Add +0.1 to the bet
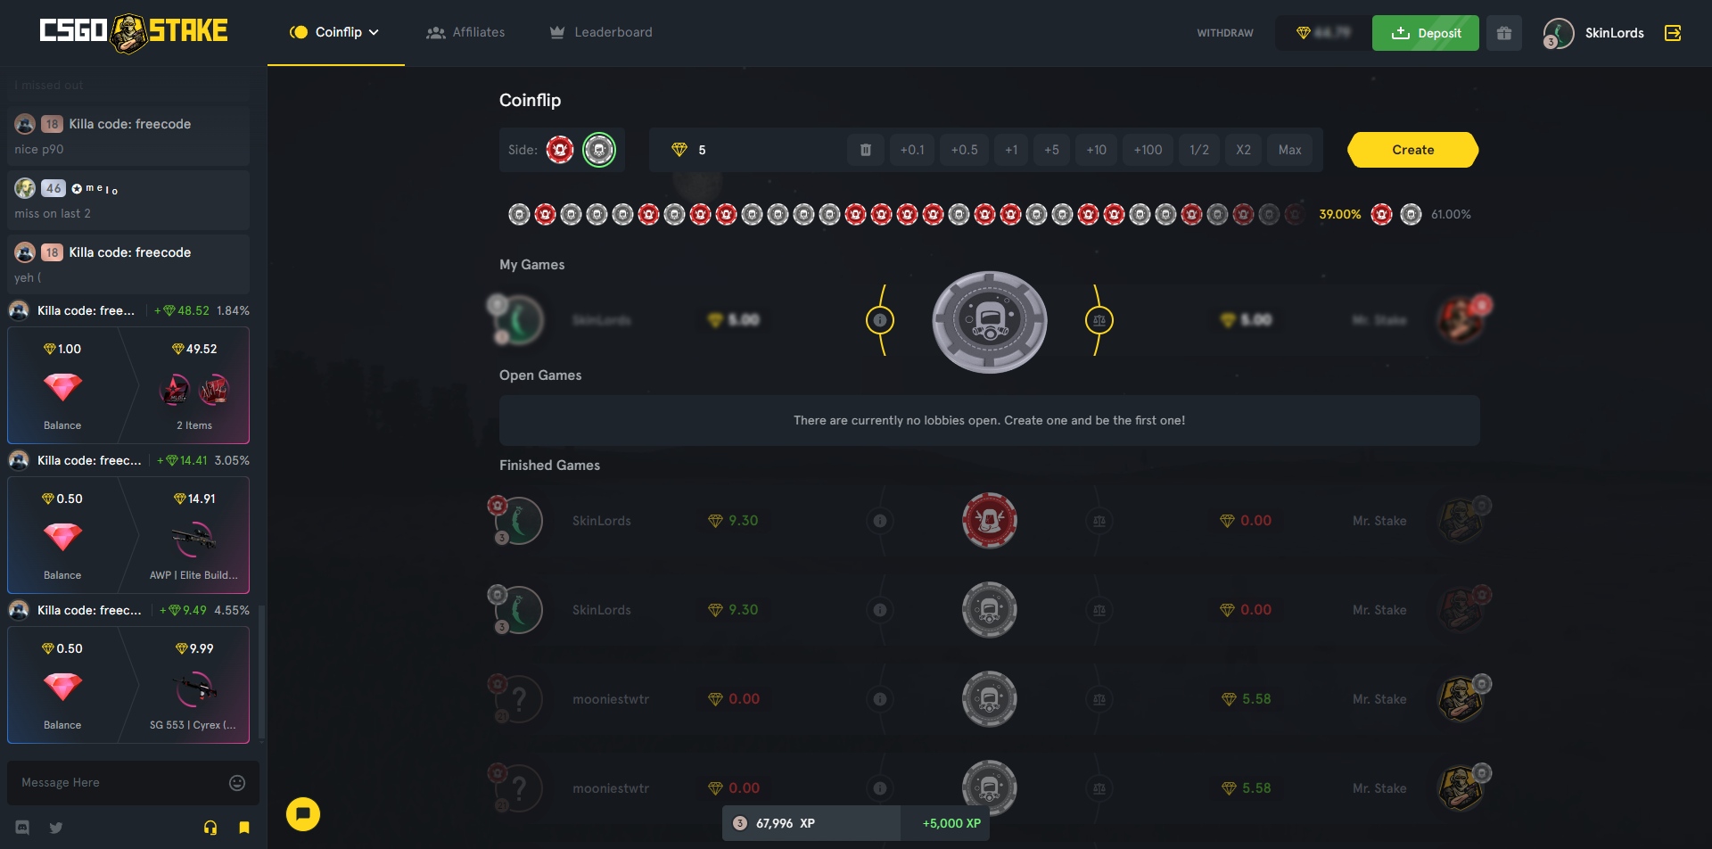This screenshot has width=1712, height=849. pyautogui.click(x=912, y=150)
